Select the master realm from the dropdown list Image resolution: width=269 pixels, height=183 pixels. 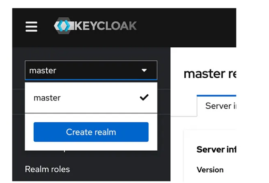point(47,98)
